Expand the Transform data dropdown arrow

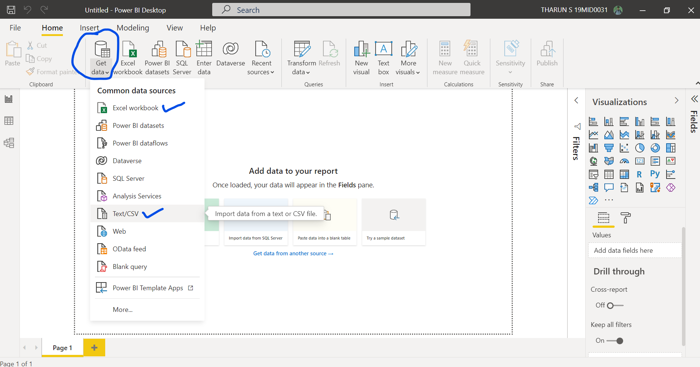308,72
